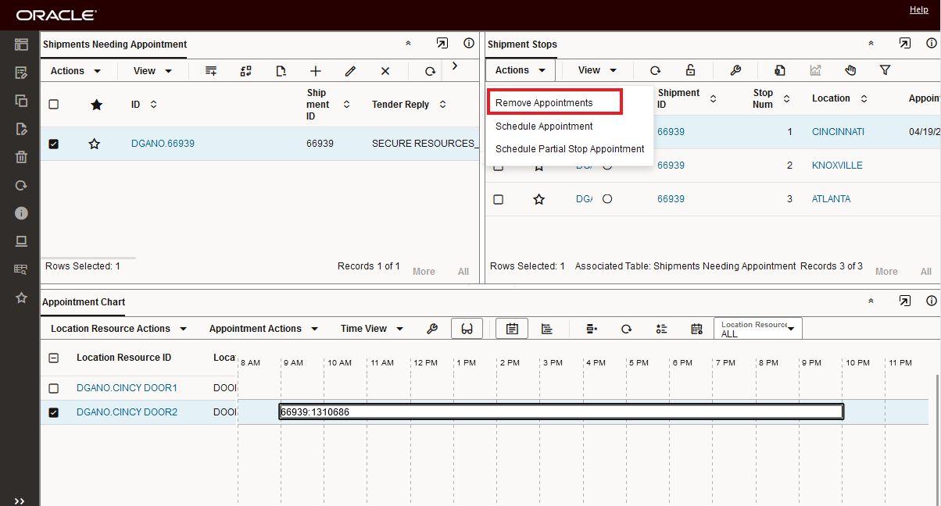
Task: Click the filter funnel icon in Shipment Stops
Action: tap(885, 70)
